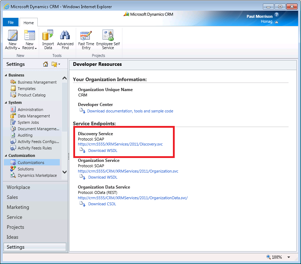Viewport: 301px width, 264px height.
Task: Collapse the Business group
Action: point(6,75)
